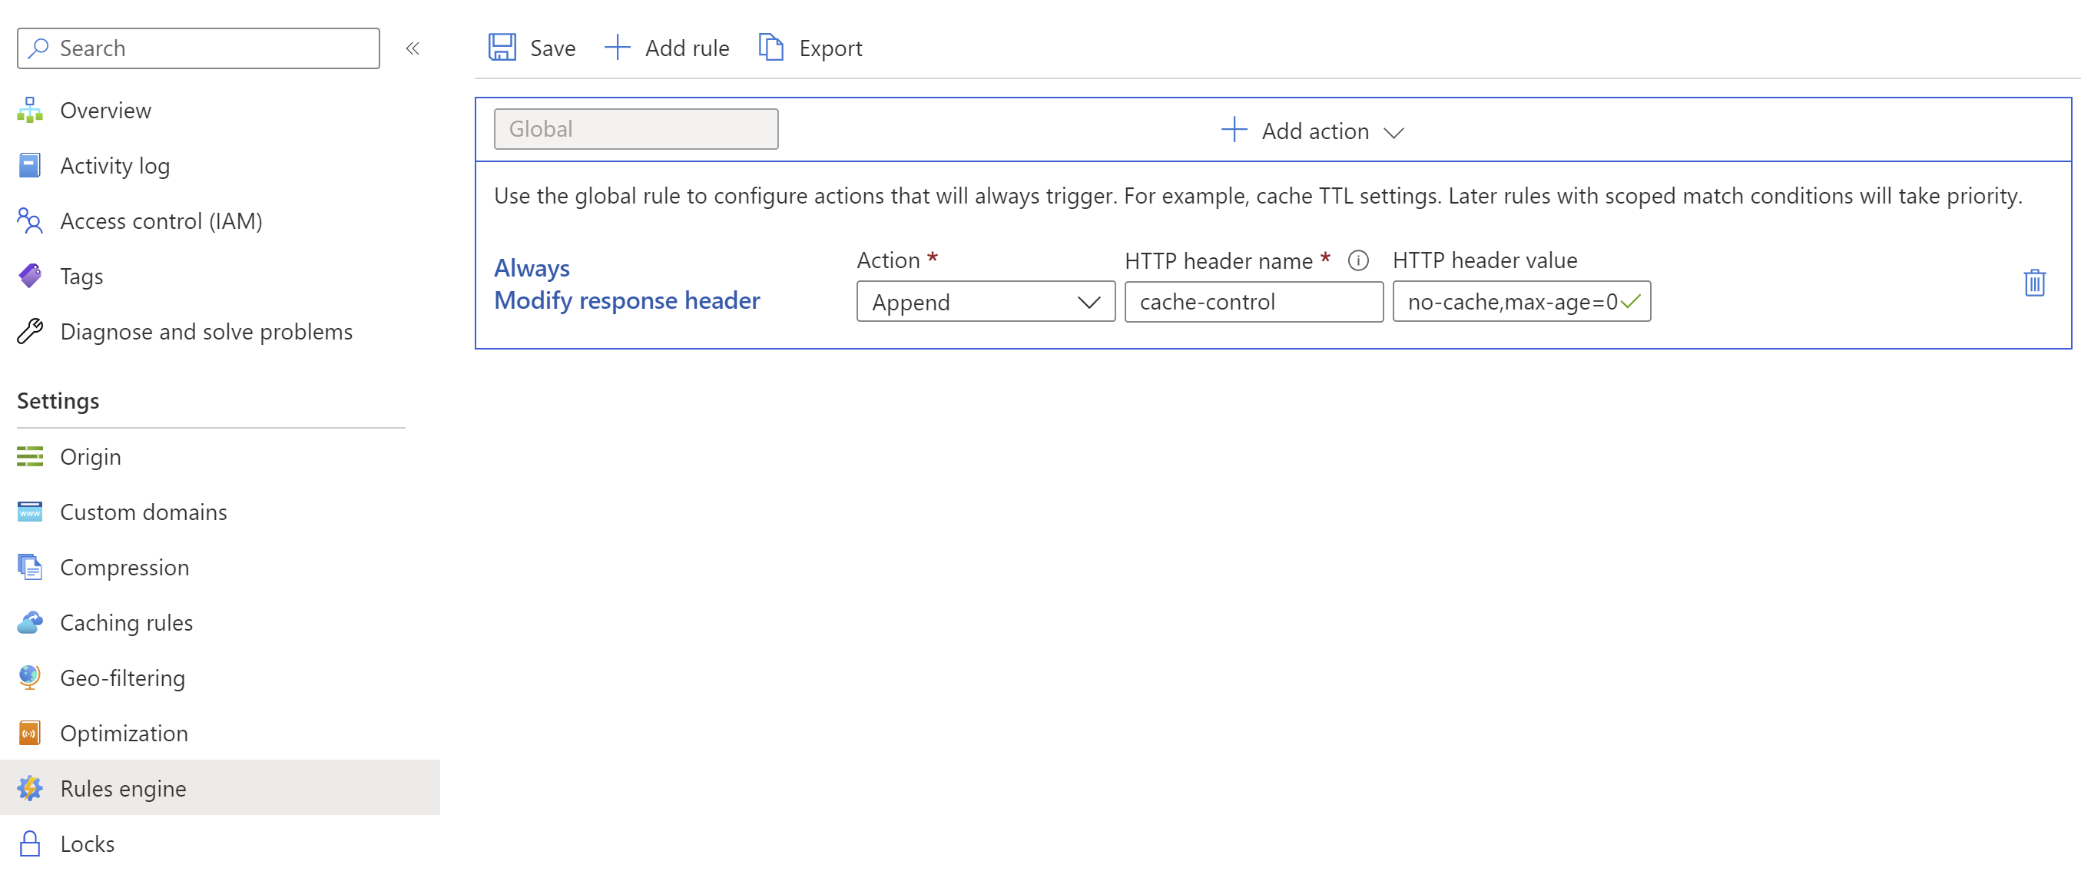Image resolution: width=2091 pixels, height=878 pixels.
Task: Click the Add rule plus icon
Action: (617, 47)
